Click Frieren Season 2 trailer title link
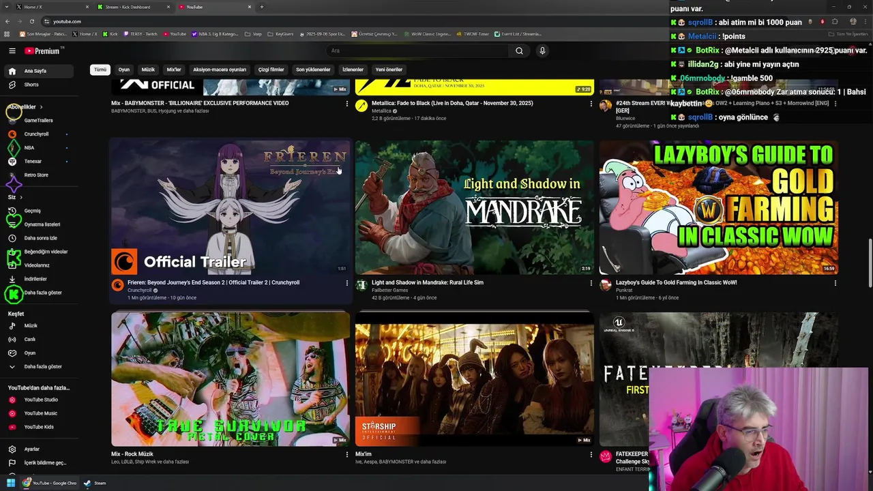 coord(213,282)
